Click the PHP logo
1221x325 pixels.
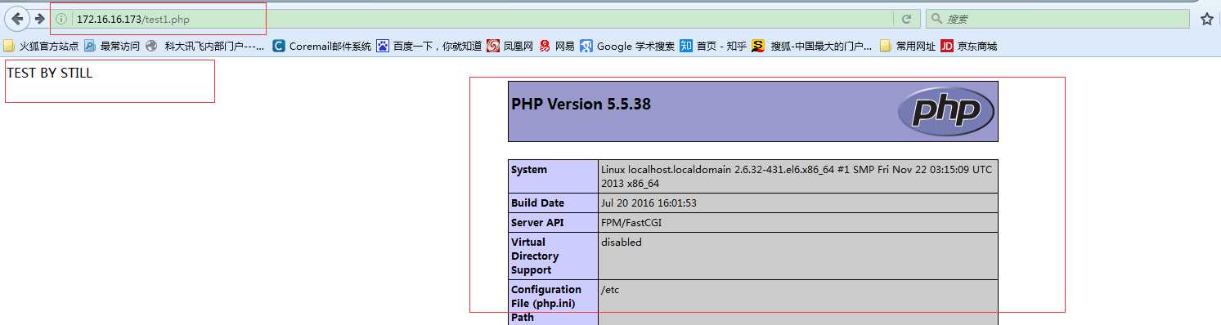coord(946,111)
